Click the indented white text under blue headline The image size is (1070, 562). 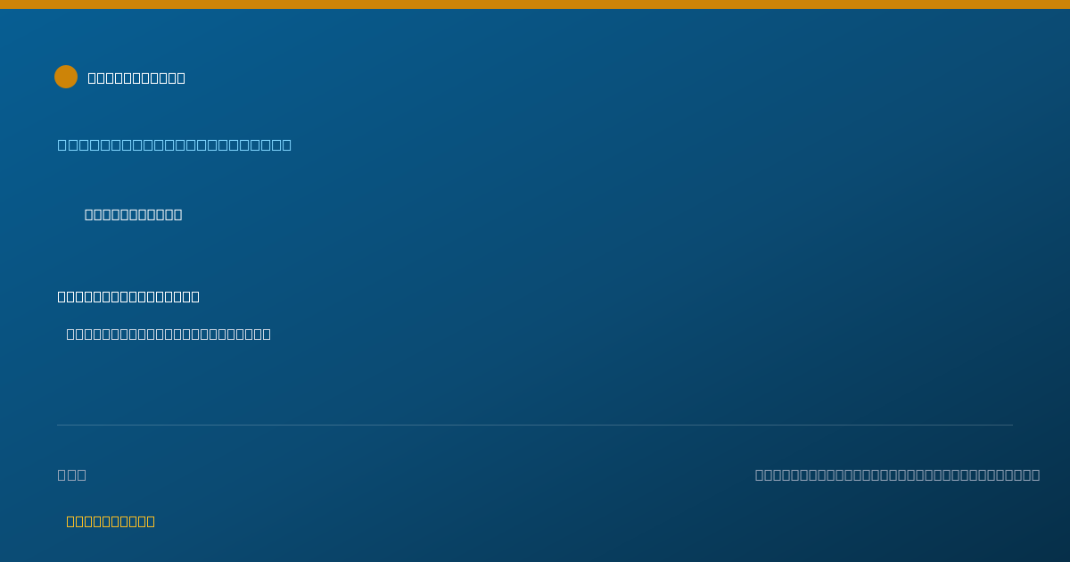pos(134,214)
